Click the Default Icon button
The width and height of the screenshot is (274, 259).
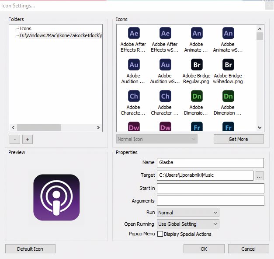pos(30,249)
